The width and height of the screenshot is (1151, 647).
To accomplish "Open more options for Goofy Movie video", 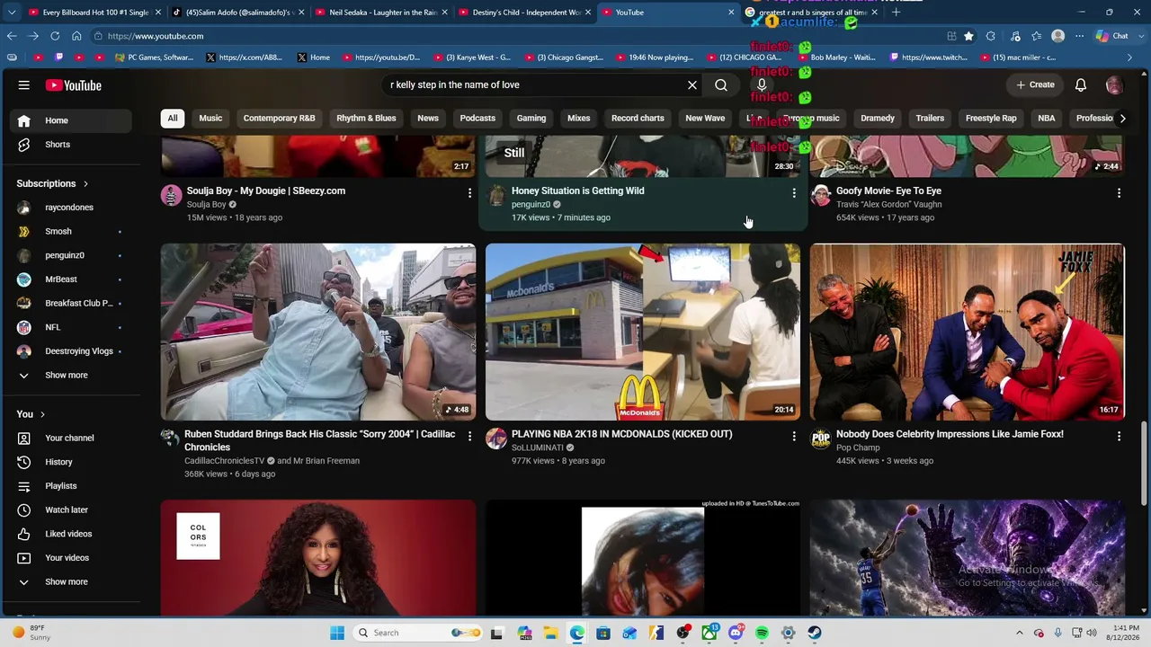I will click(1119, 192).
